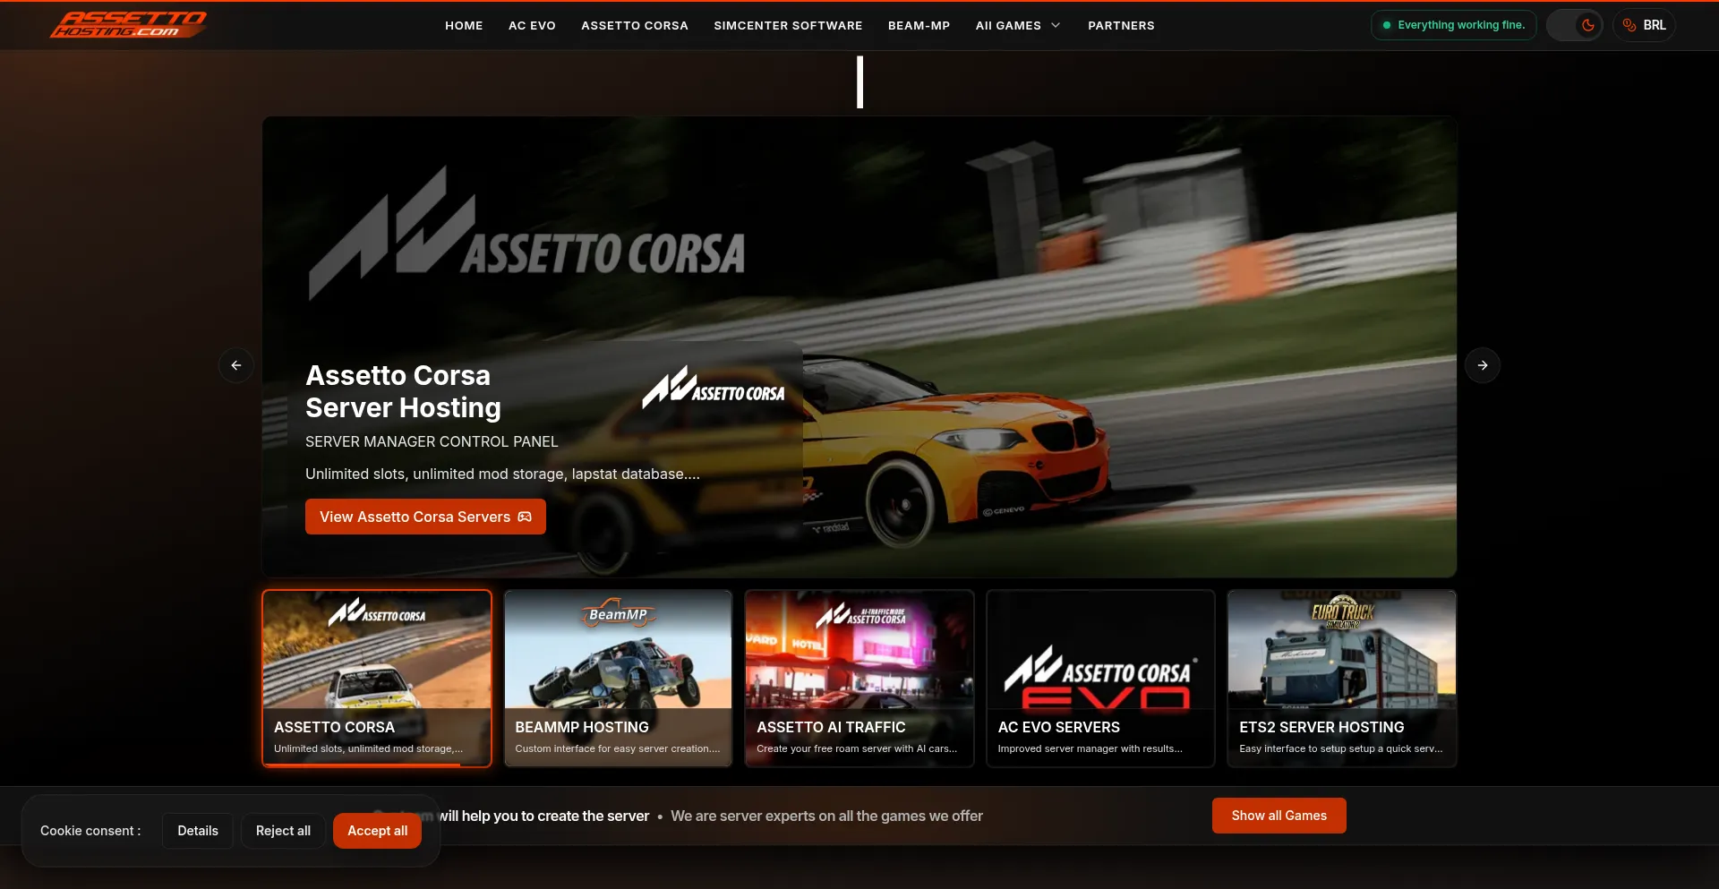
Task: Select the ETS2 Server Hosting thumbnail card
Action: click(x=1342, y=678)
